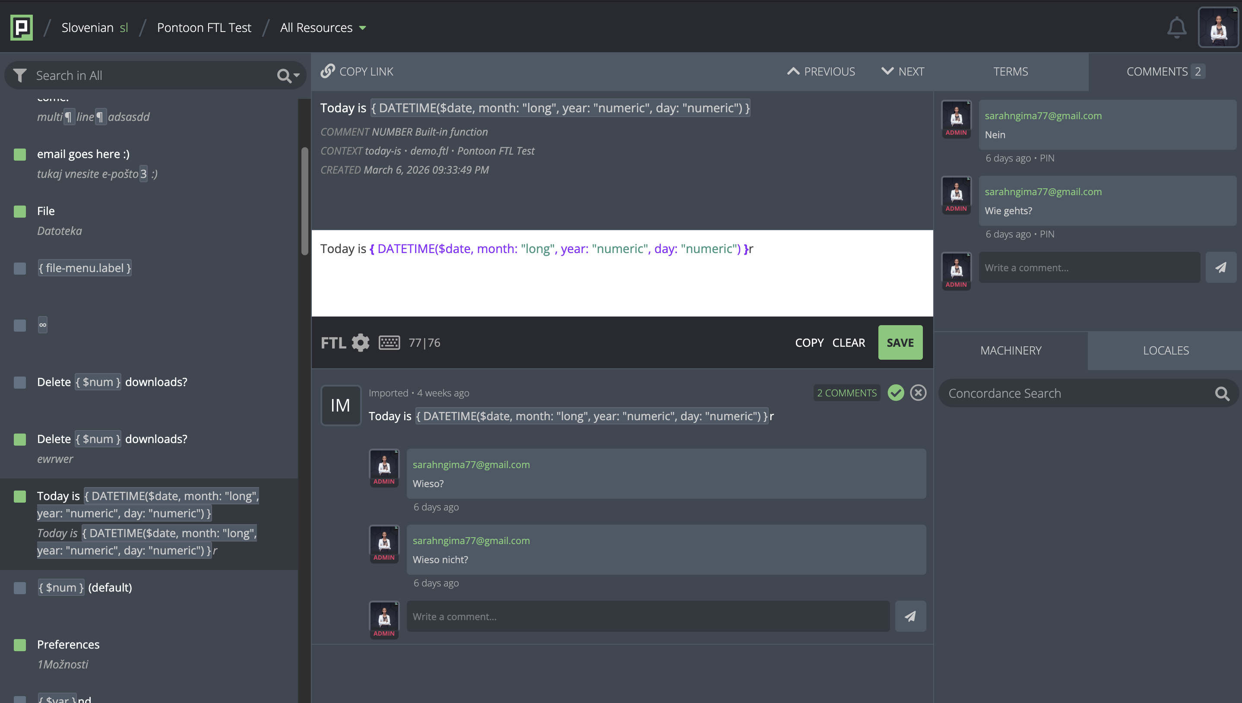Open the user avatar menu
The width and height of the screenshot is (1242, 703).
[x=1218, y=28]
